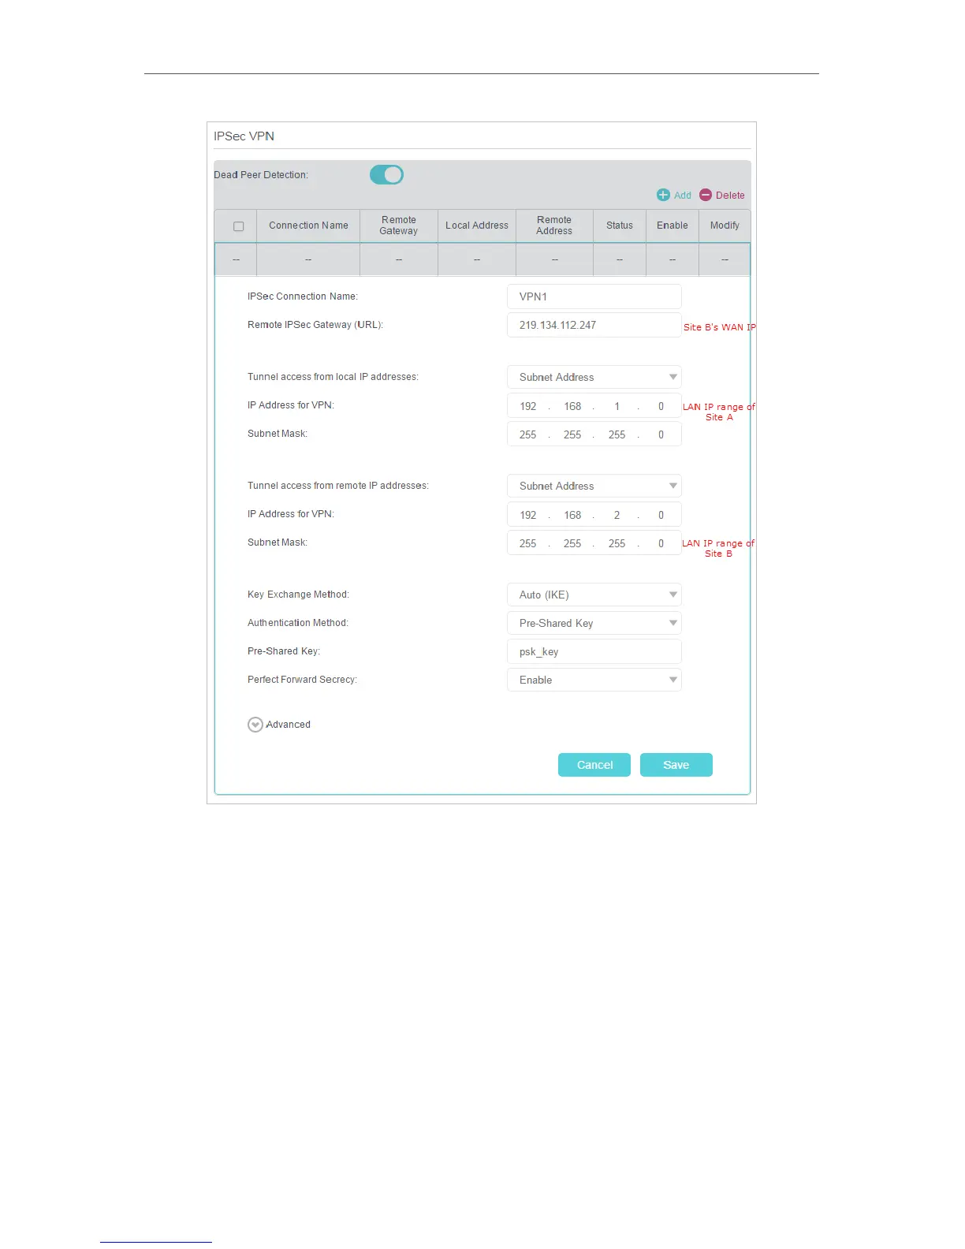Click the LAN IP range of Site B note
The image size is (965, 1249).
pos(718,548)
